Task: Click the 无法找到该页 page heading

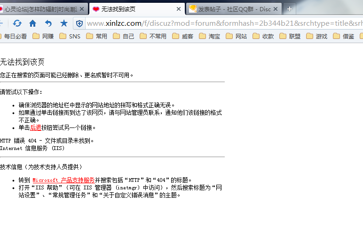Action: 22,62
